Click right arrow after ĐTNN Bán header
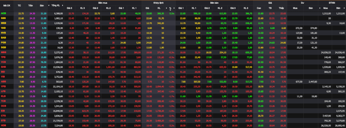Viewport: 346px width, 128px height. [x=344, y=8]
